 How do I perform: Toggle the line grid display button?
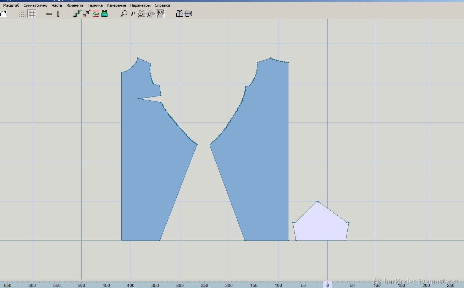(32, 14)
